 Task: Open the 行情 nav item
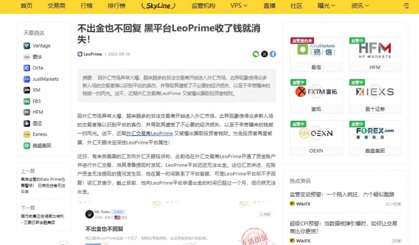87,6
